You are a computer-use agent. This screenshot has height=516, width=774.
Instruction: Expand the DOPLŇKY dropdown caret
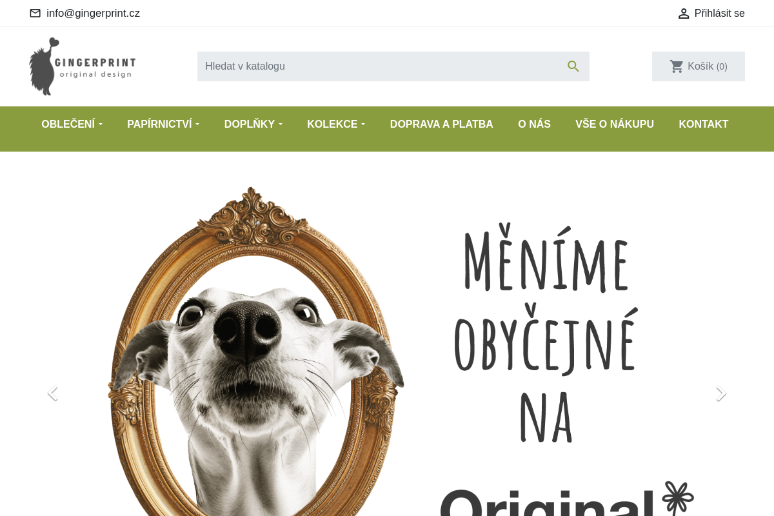280,124
